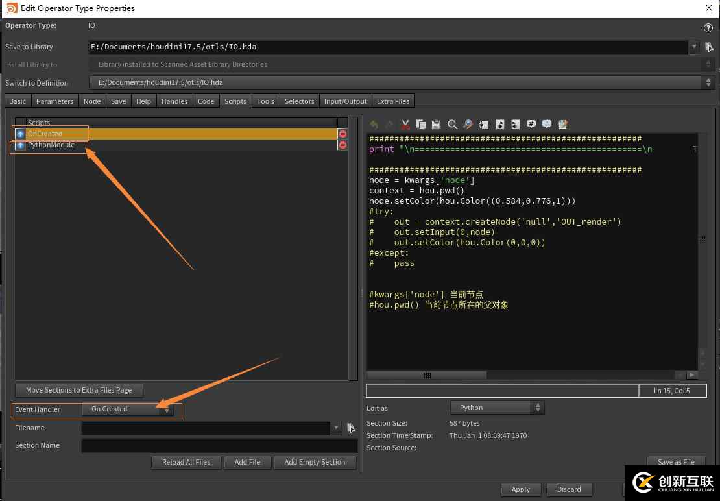Viewport: 720px width, 501px height.
Task: Switch to the Save tab
Action: coord(119,101)
